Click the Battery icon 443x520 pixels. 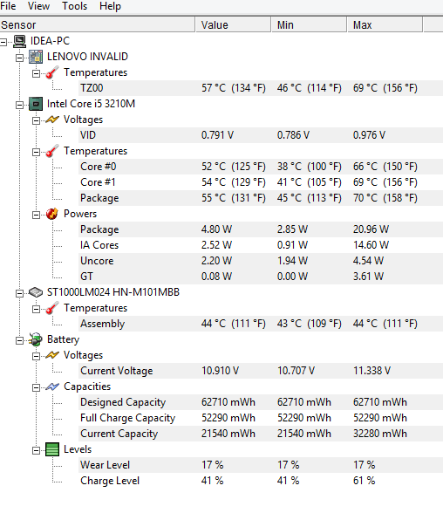click(36, 339)
